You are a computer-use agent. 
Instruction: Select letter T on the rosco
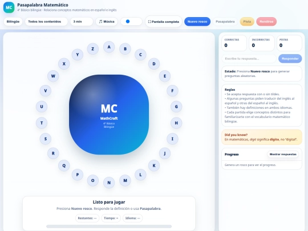[x=42, y=123]
